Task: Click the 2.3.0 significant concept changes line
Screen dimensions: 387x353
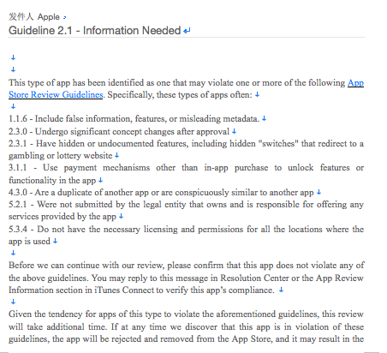Action: (x=119, y=131)
